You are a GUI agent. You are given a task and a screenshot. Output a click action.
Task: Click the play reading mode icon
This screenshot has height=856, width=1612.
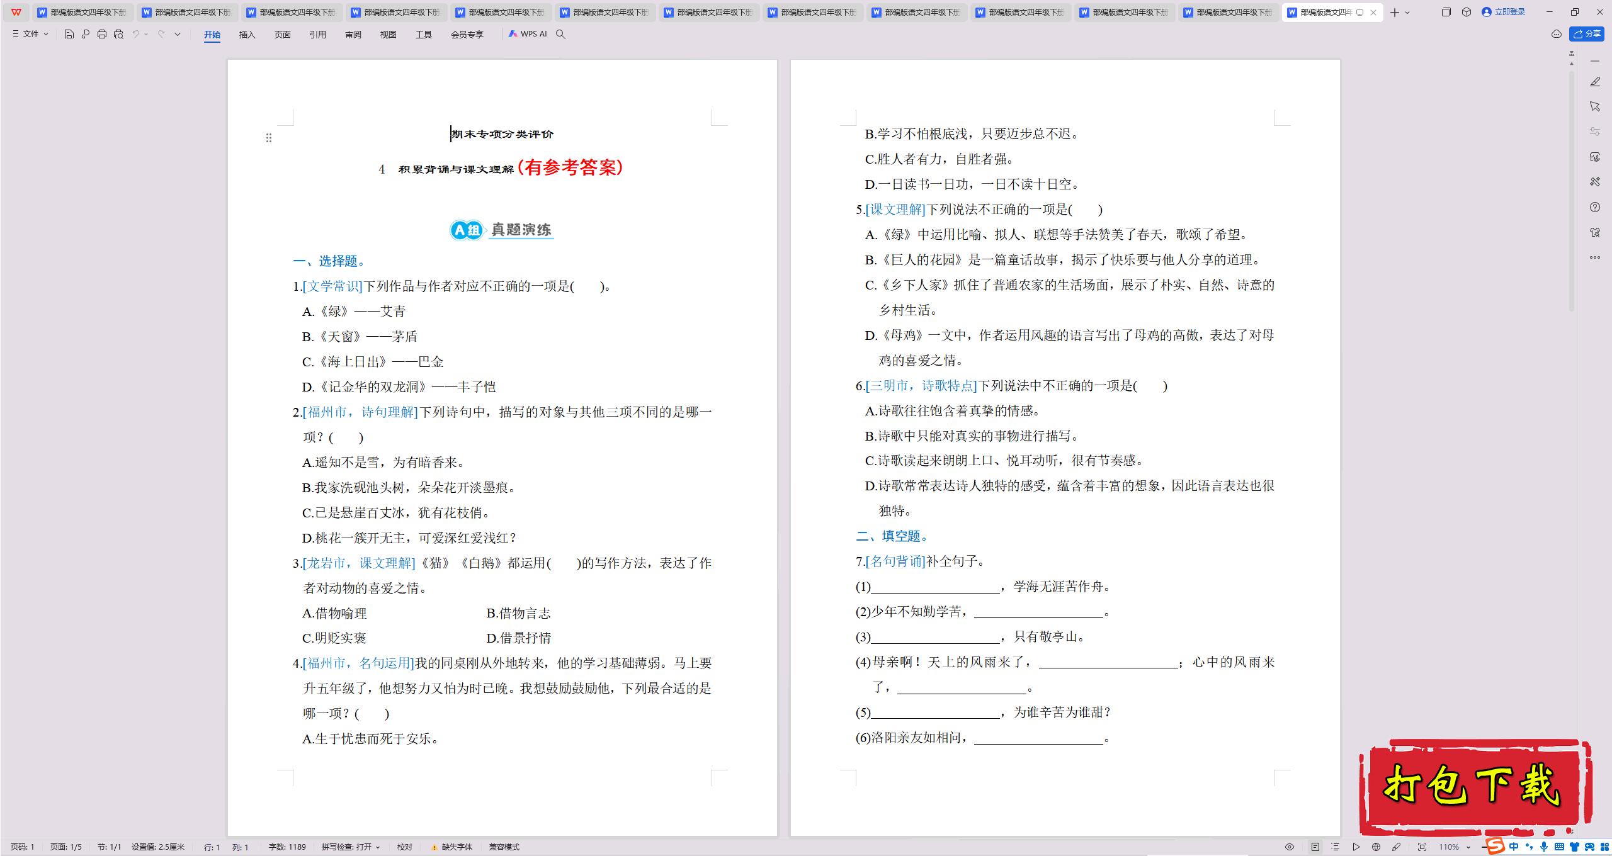(x=1356, y=847)
